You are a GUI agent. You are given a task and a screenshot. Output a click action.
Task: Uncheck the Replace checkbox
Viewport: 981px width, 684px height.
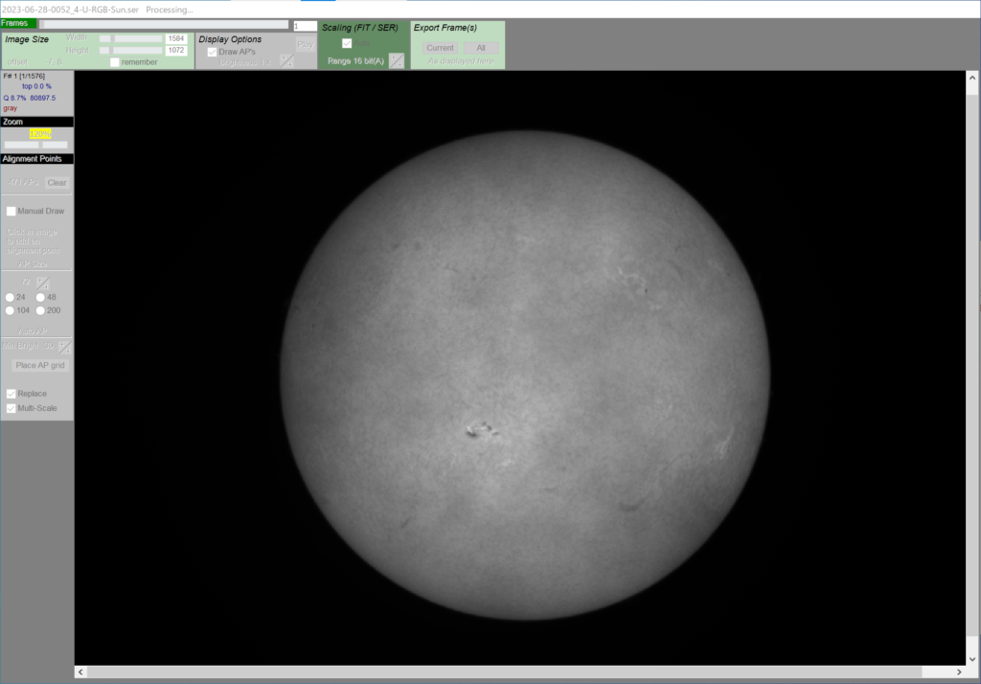click(11, 394)
